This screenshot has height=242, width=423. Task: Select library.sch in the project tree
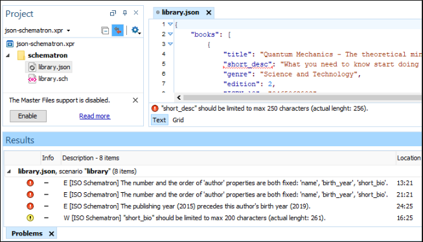(x=53, y=79)
